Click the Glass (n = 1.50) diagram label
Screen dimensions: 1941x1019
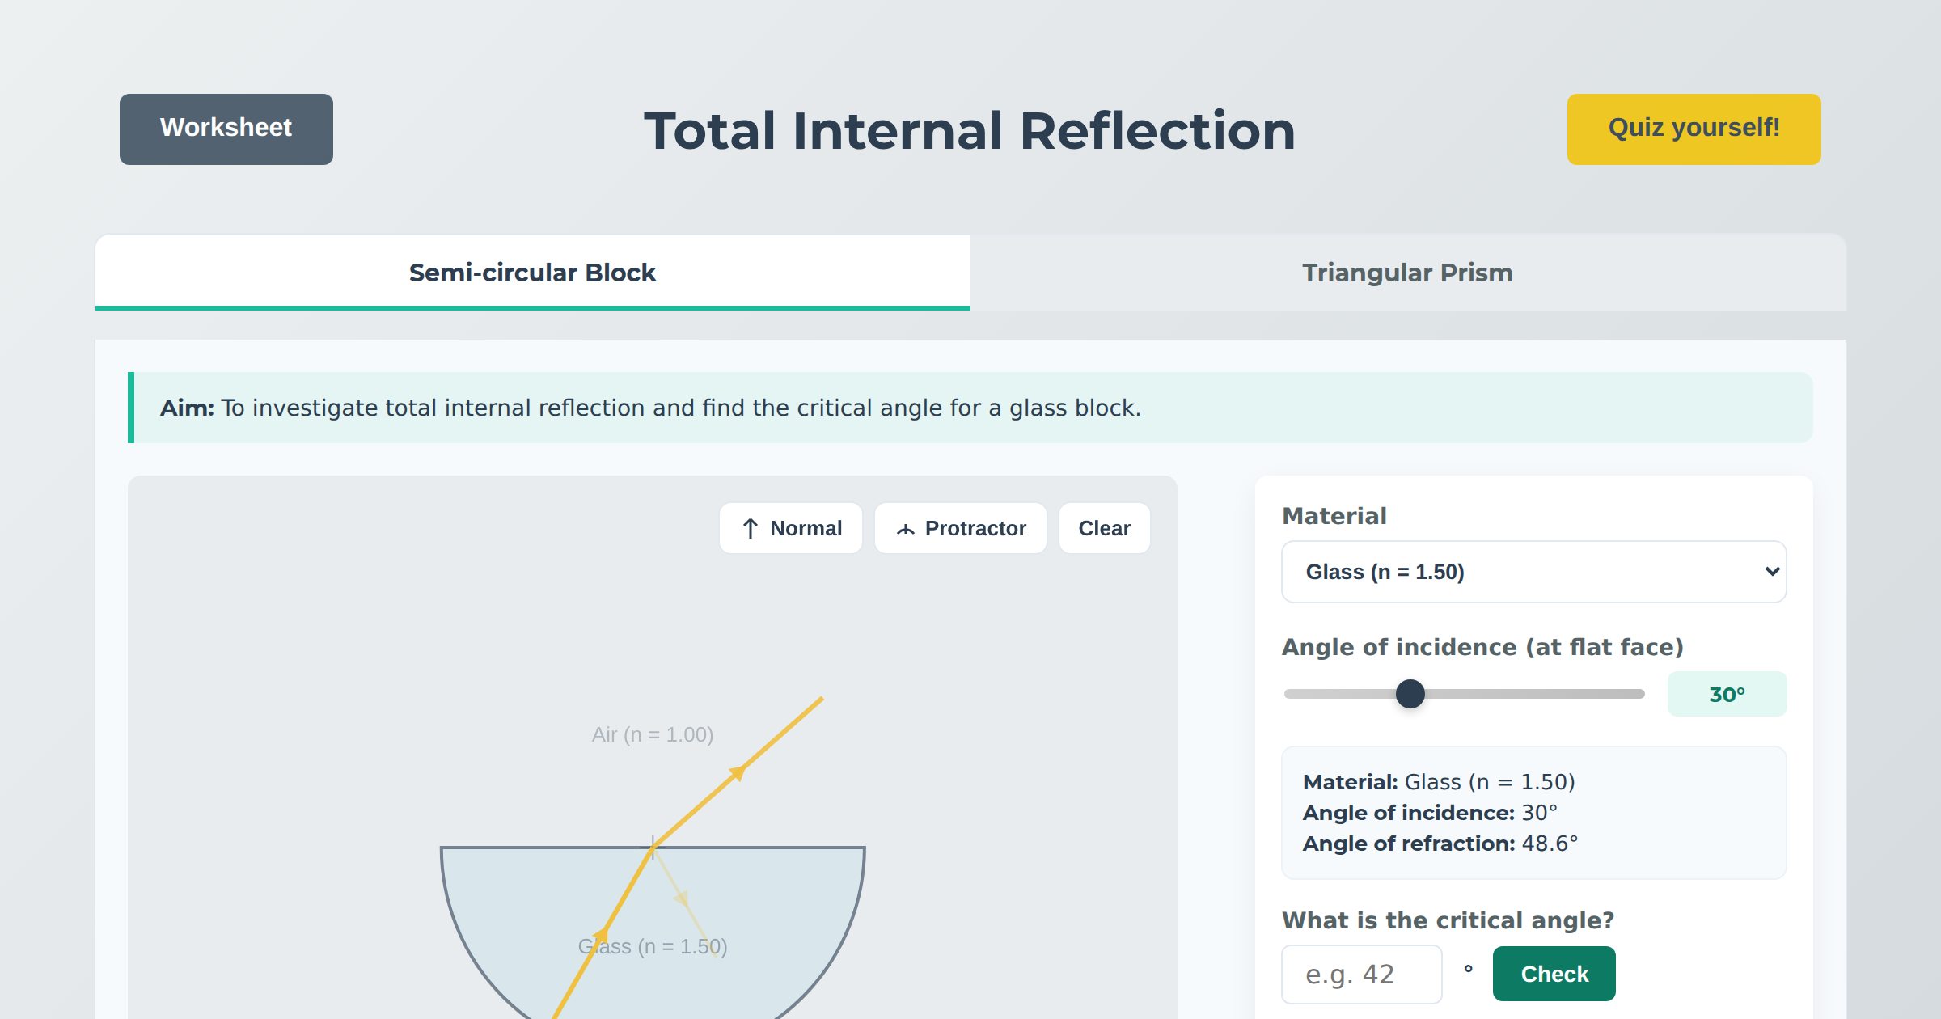pyautogui.click(x=653, y=946)
